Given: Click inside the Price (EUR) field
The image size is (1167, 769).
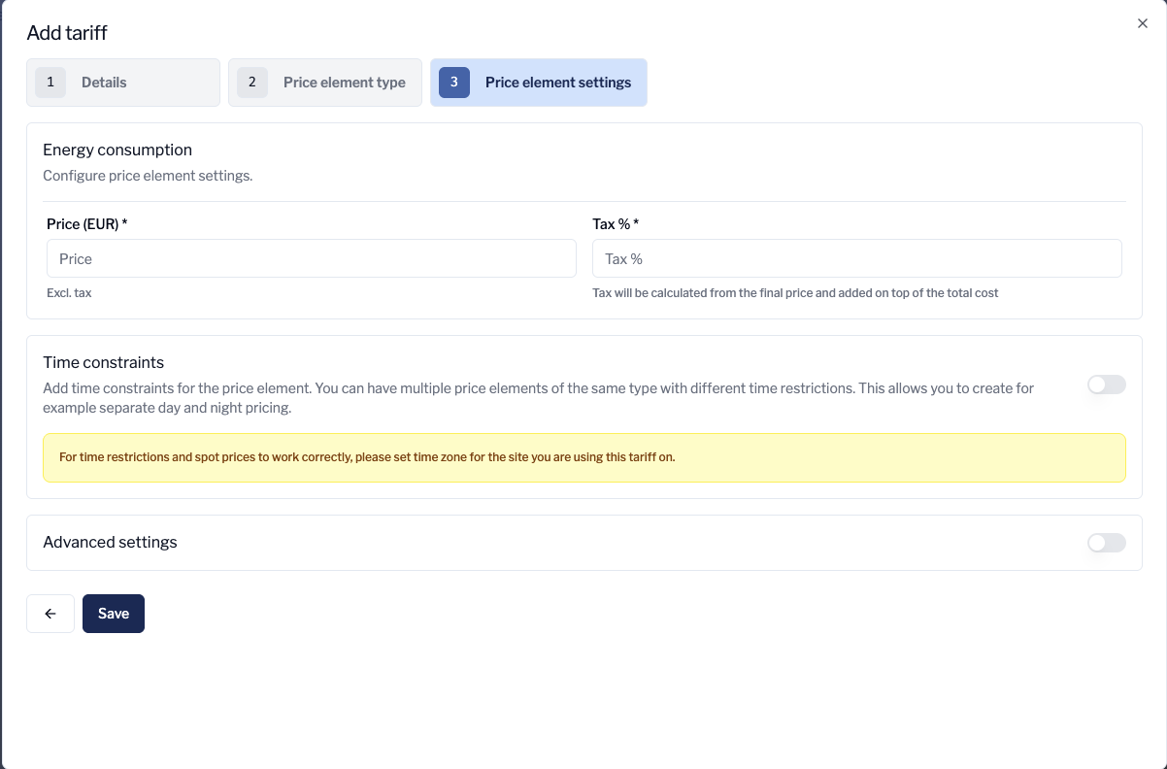Looking at the screenshot, I should (311, 258).
